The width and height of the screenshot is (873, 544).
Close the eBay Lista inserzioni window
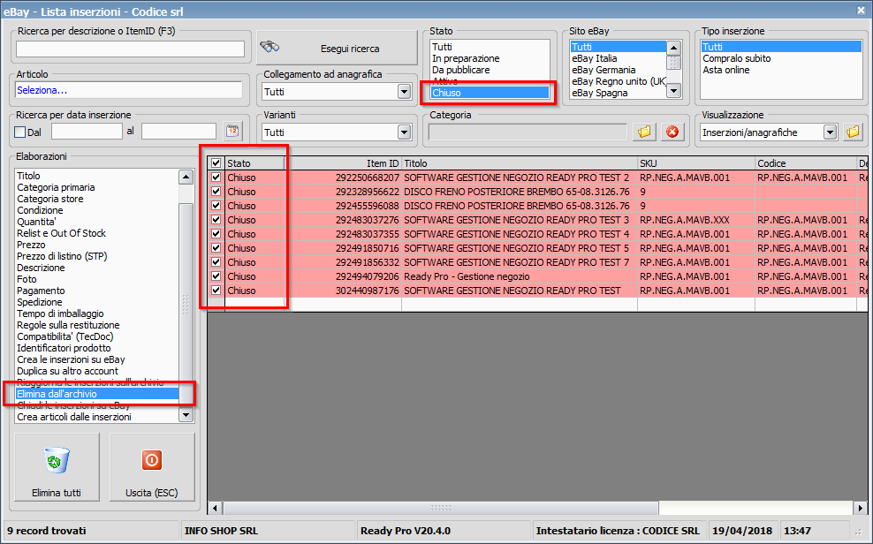[x=861, y=11]
